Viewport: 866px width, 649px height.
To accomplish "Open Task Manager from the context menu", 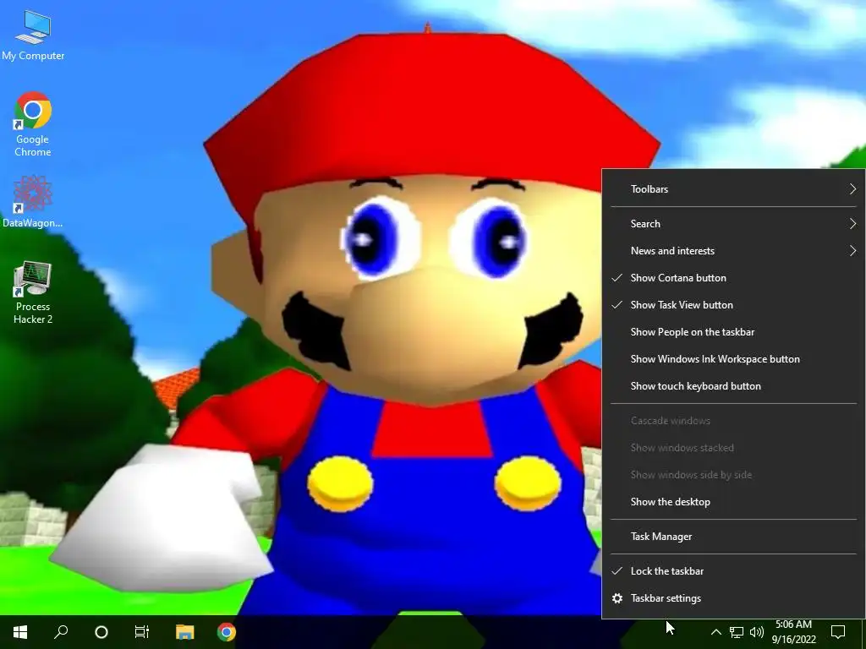I will click(x=733, y=537).
